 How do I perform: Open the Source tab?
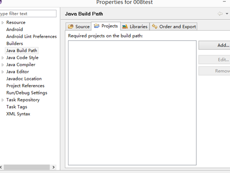tap(78, 26)
